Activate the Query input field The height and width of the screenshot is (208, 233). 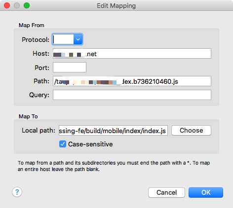132,95
